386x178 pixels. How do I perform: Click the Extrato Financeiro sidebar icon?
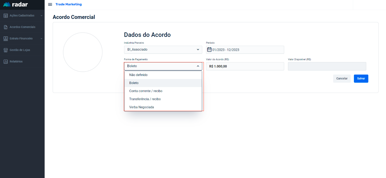click(6, 39)
